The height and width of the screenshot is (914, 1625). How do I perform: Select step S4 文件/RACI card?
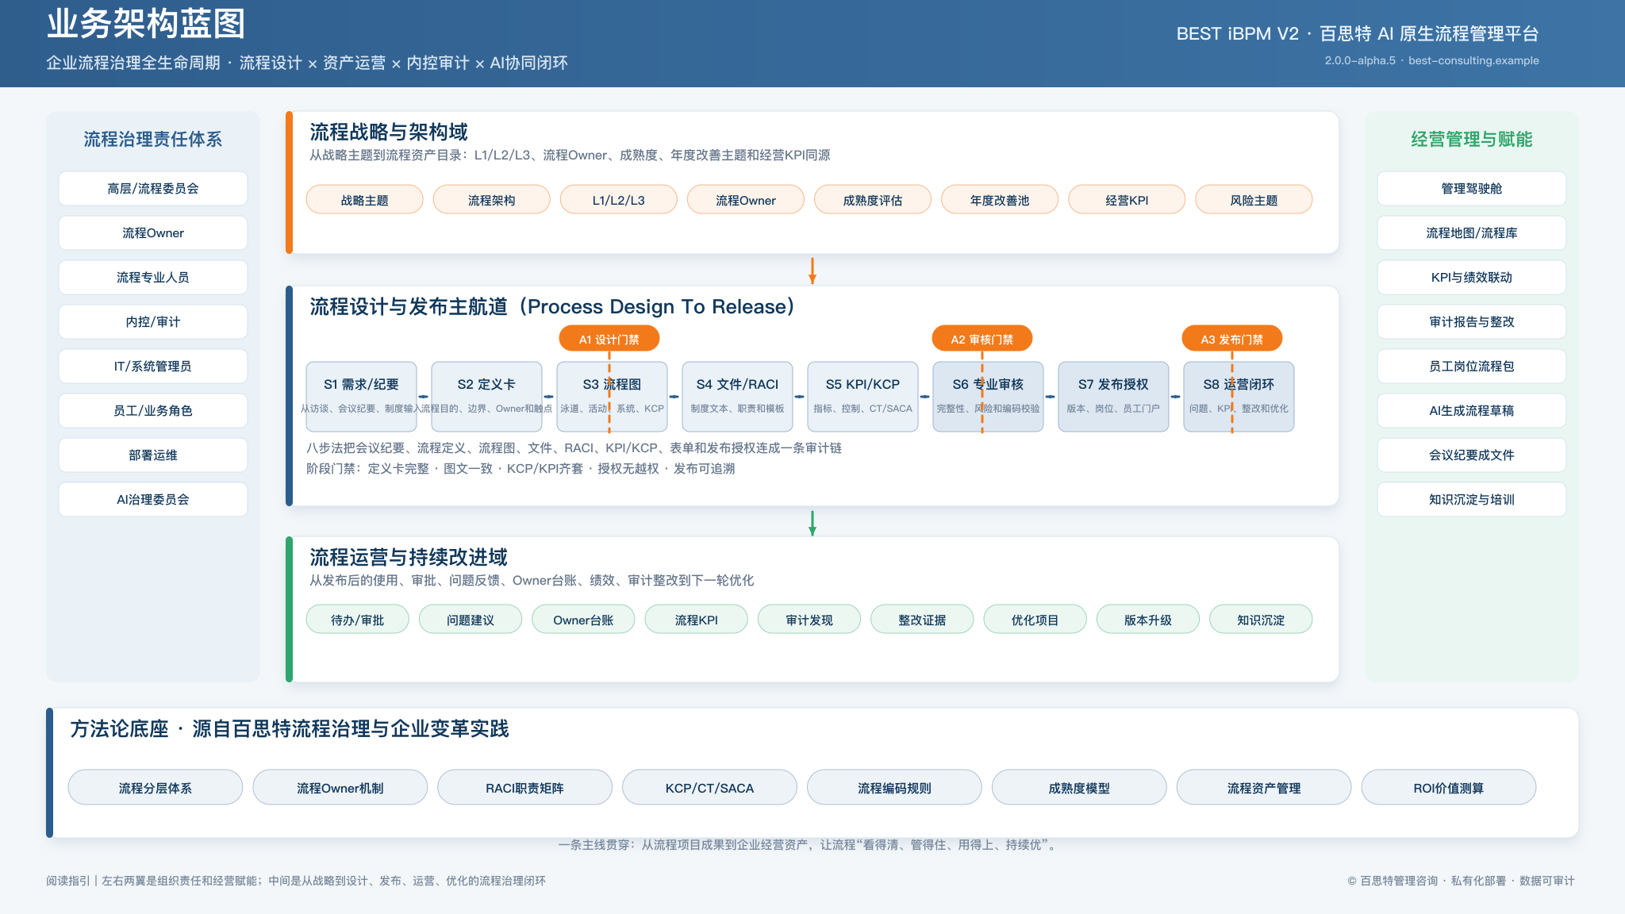pos(737,396)
